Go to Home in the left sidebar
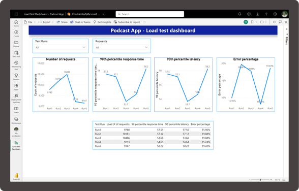299x191 pixels. pos(16,23)
